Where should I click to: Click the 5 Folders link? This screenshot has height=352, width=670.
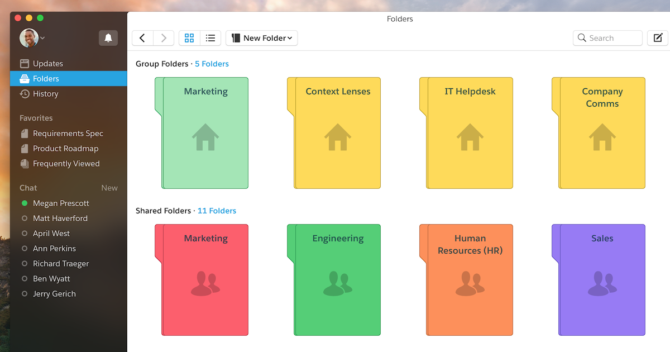coord(212,64)
